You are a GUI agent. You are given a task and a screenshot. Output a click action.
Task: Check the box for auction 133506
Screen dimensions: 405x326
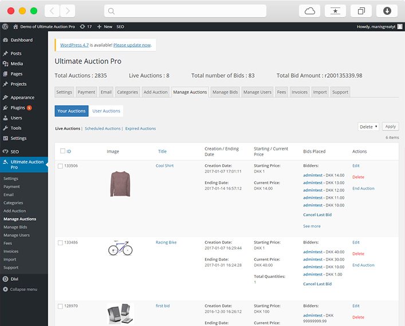[x=60, y=166]
